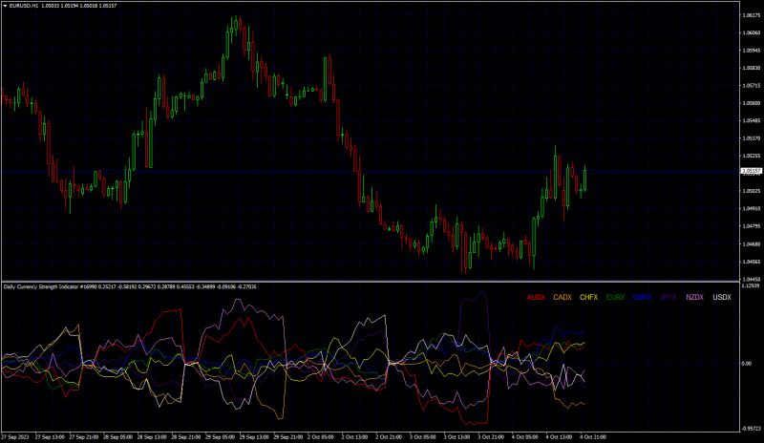Image resolution: width=764 pixels, height=443 pixels.
Task: Click the 3 Oct 05:00 time label
Action: click(x=423, y=437)
